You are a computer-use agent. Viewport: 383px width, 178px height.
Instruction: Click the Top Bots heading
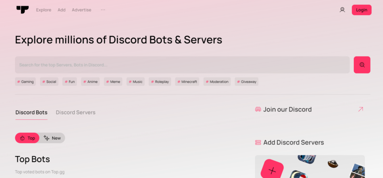[x=33, y=159]
